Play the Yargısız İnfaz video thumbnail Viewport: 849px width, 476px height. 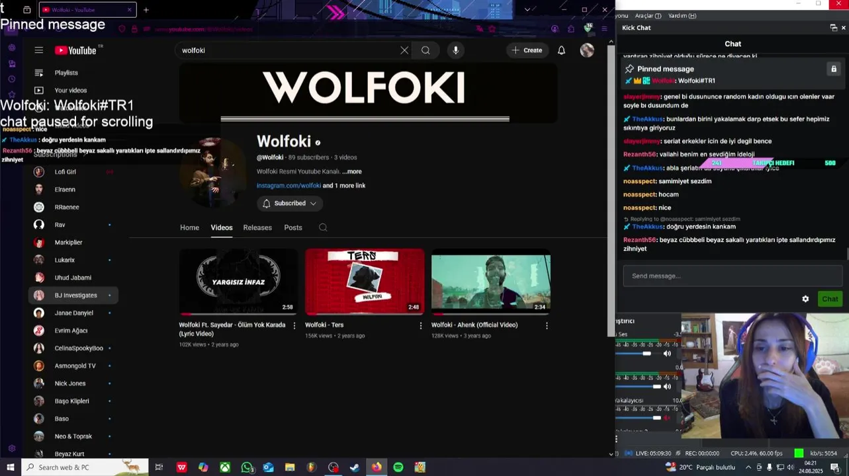[238, 282]
